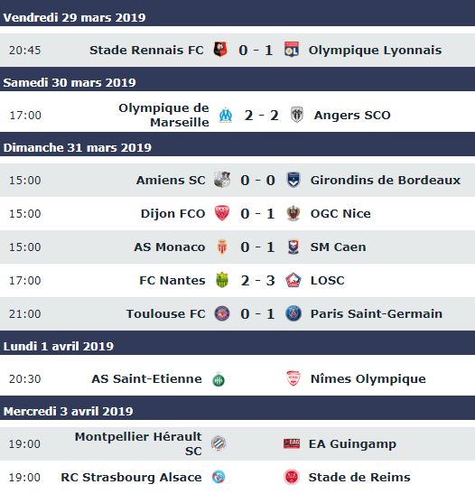Screen dimensions: 475x494
Task: Click the Dijon FCO red crest
Action: click(222, 213)
